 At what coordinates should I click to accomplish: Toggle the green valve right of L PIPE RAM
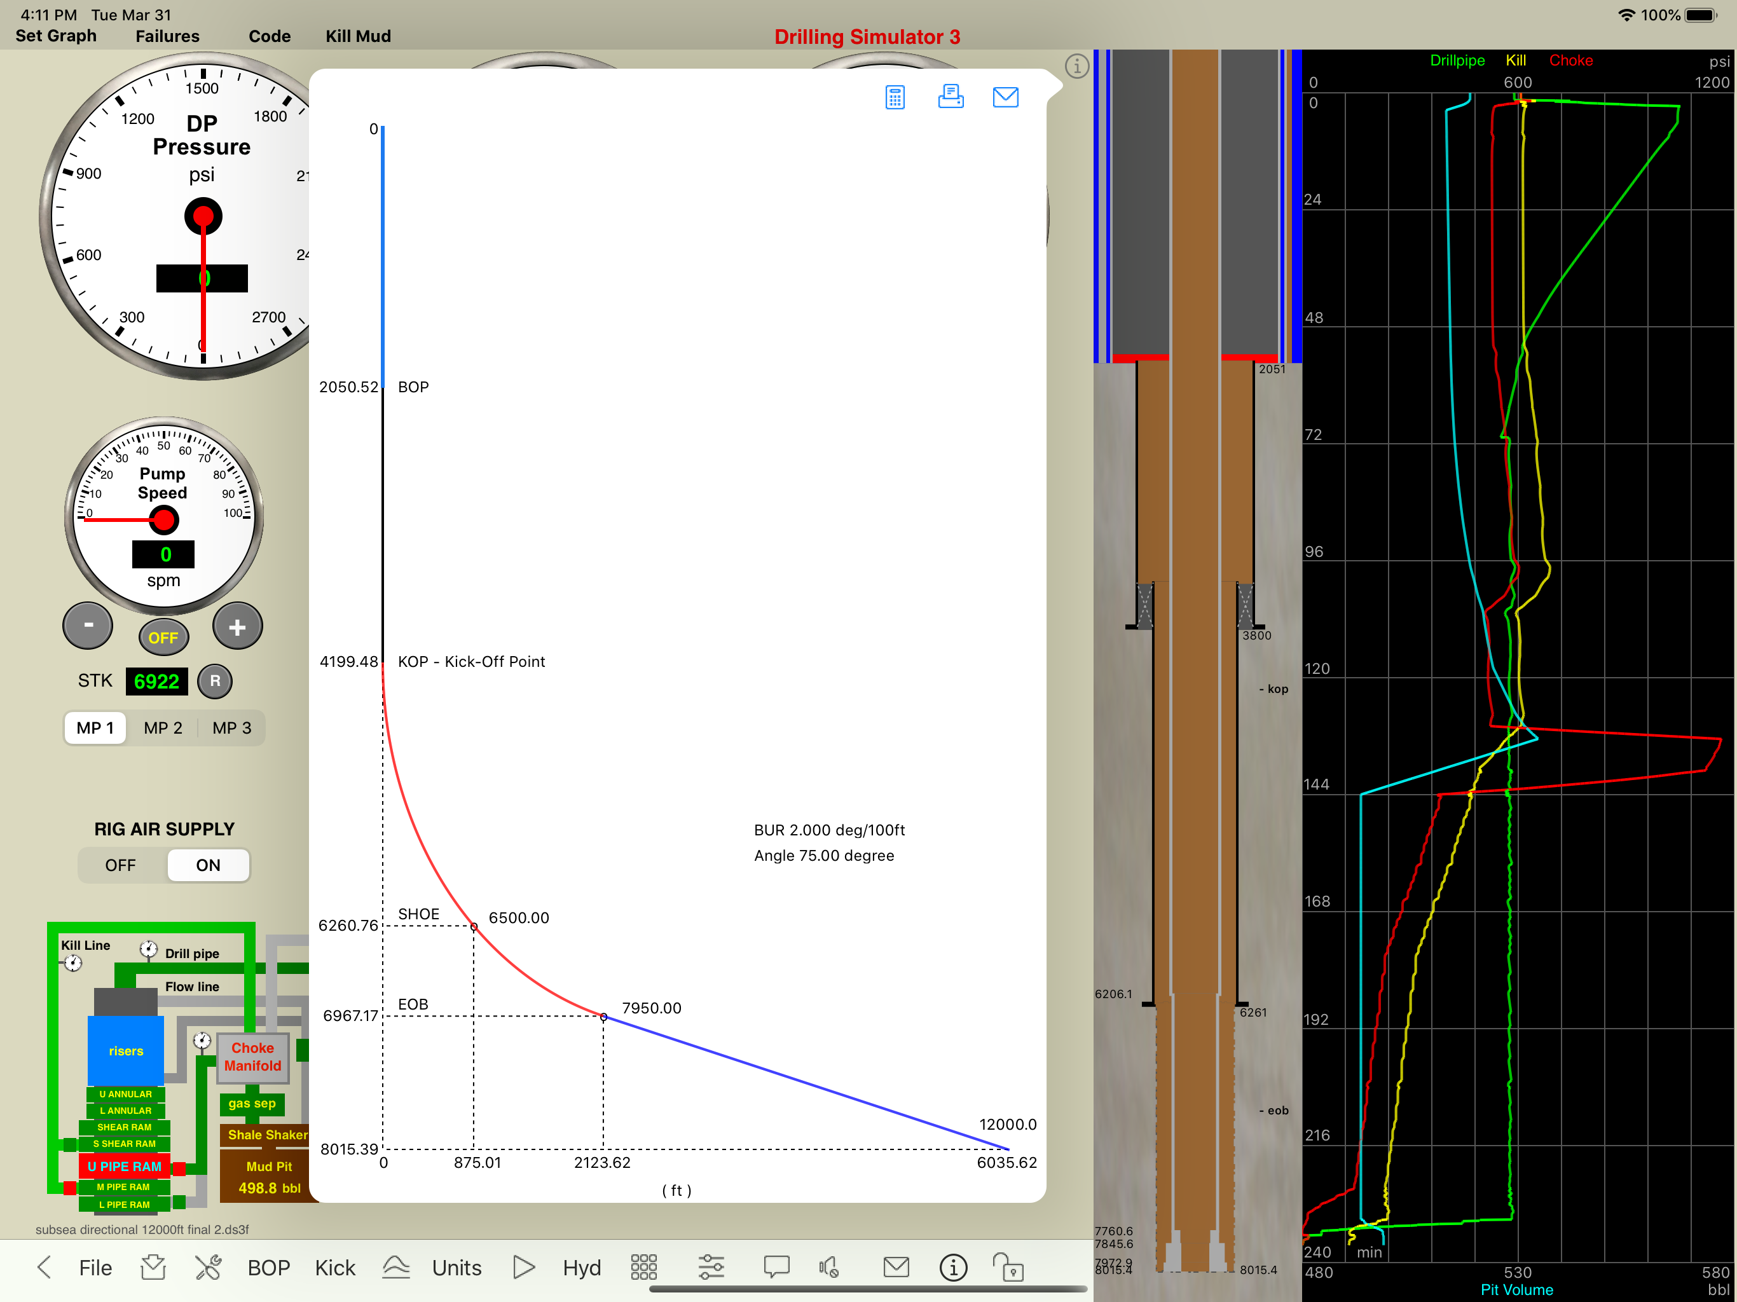[x=179, y=1202]
